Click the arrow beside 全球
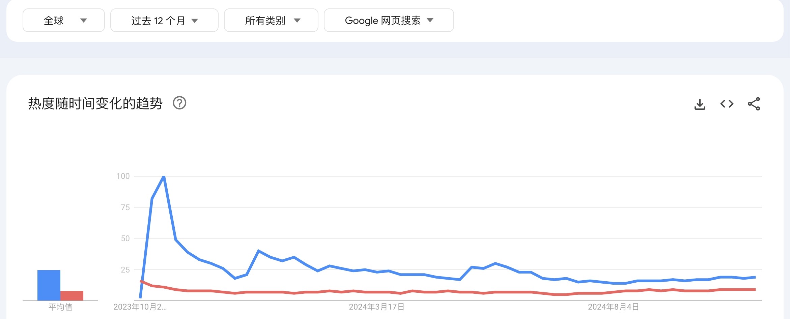Screen dimensions: 790x319 [x=84, y=21]
